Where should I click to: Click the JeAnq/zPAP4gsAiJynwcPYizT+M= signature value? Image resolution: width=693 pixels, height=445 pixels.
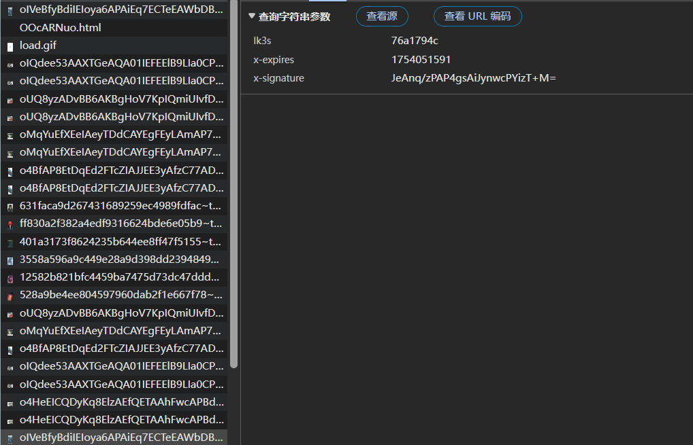[x=473, y=78]
